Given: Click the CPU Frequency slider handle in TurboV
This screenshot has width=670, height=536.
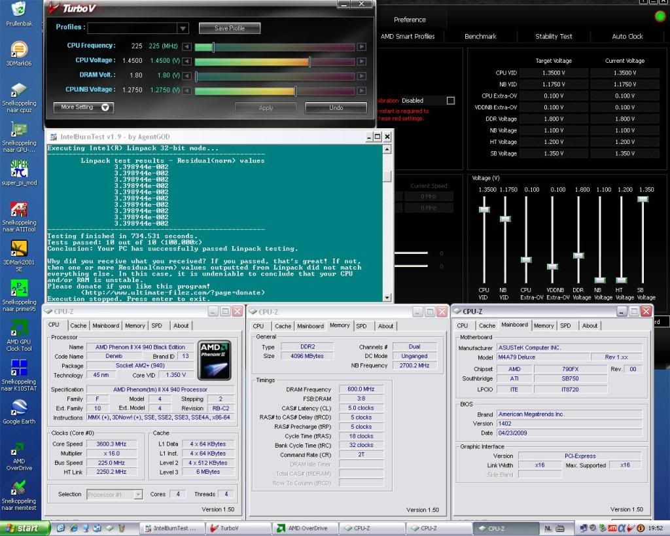Looking at the screenshot, I should point(213,46).
